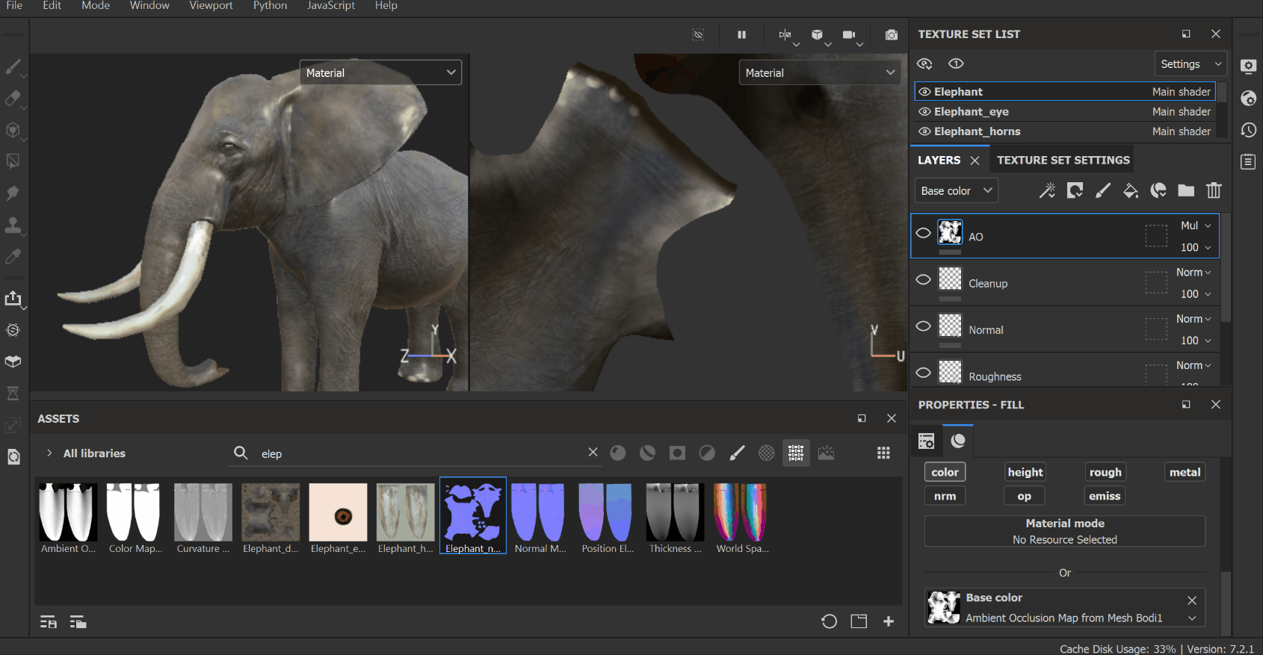
Task: Take a viewport screenshot
Action: [x=891, y=34]
